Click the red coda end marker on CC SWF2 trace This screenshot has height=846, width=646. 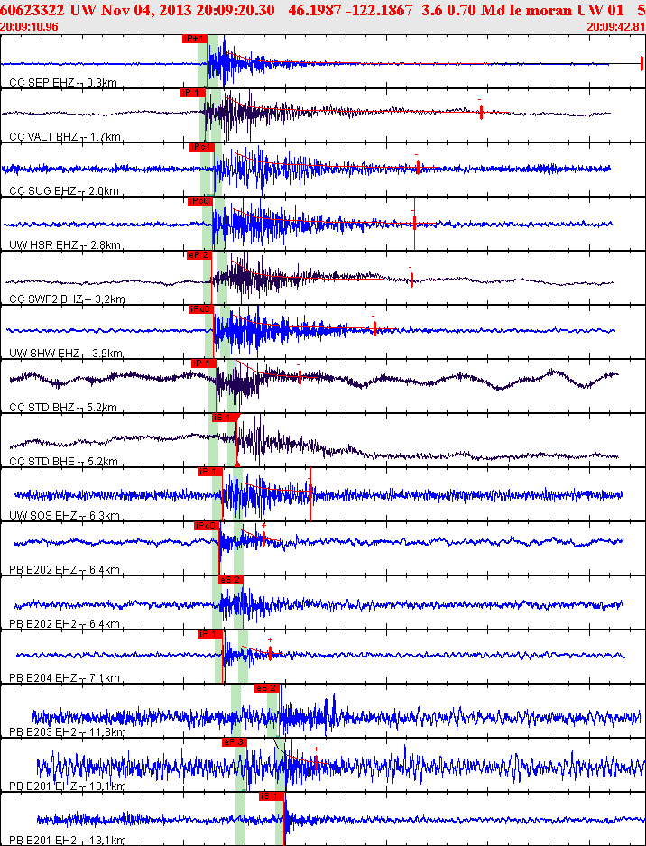pos(411,280)
